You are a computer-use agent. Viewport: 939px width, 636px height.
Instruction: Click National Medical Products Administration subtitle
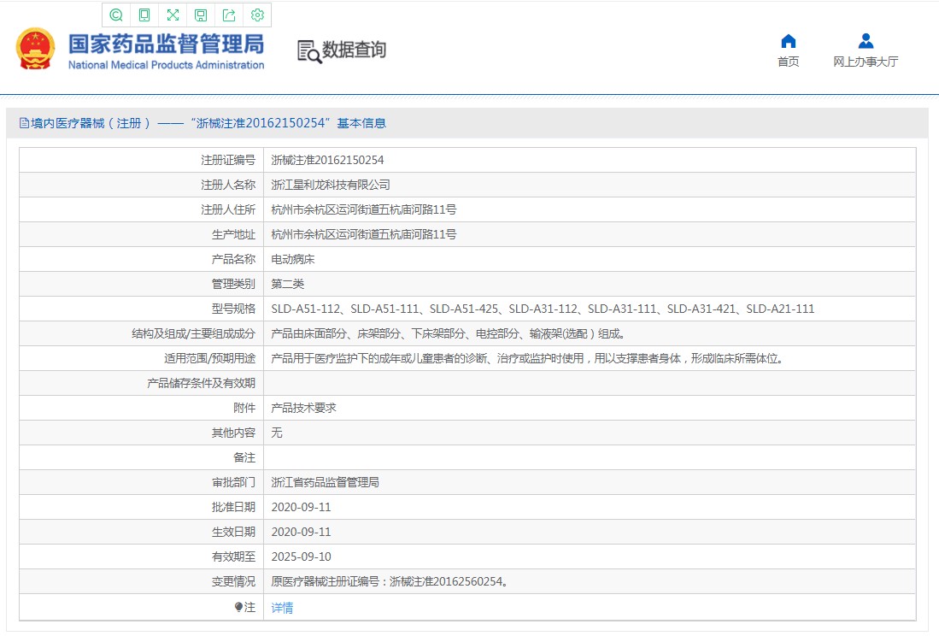[x=166, y=65]
